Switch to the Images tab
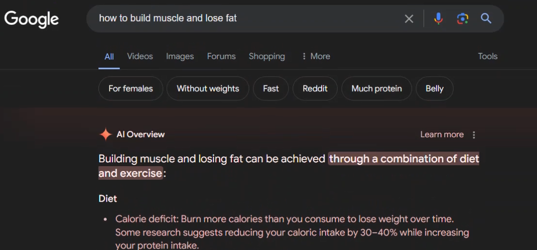This screenshot has height=250, width=537. click(179, 56)
